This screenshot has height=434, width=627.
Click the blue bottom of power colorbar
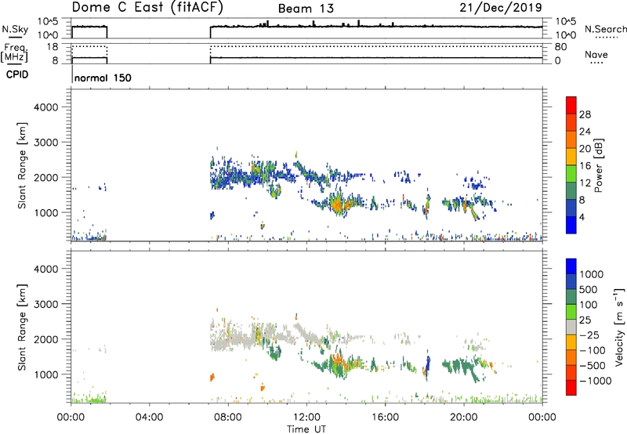tap(571, 225)
